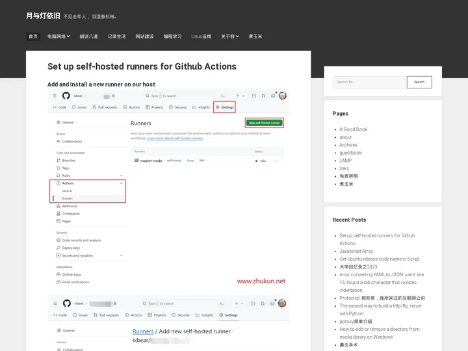The height and width of the screenshot is (351, 468).
Task: Click New self-hosted runner in first GitHub screenshot
Action: [x=264, y=123]
